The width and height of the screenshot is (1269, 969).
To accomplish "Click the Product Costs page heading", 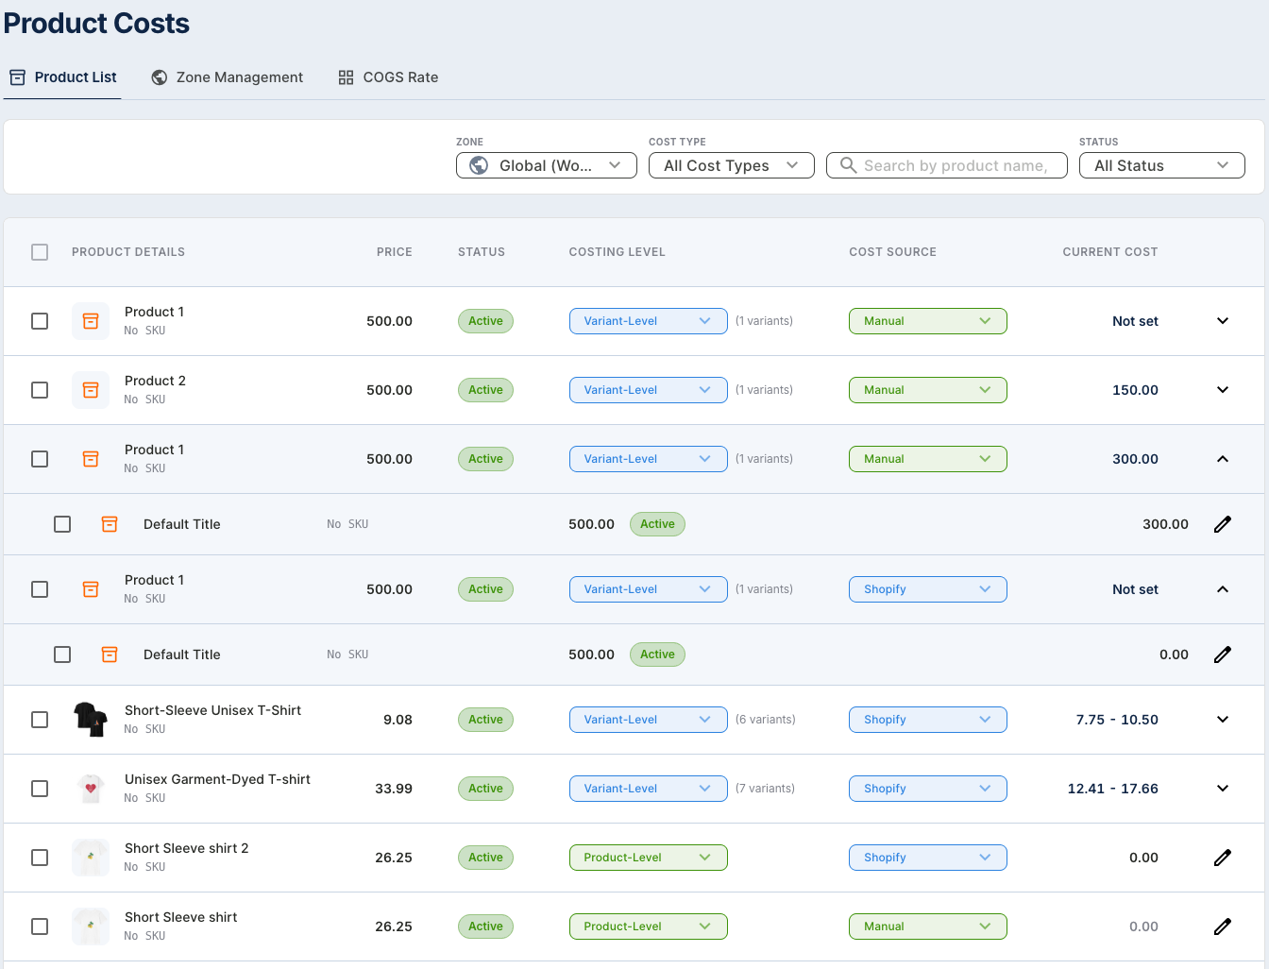I will (x=96, y=23).
